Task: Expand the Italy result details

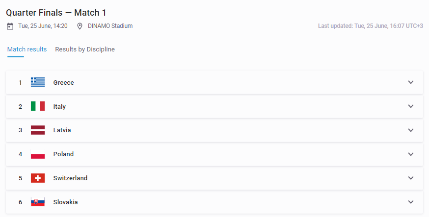Action: tap(411, 106)
